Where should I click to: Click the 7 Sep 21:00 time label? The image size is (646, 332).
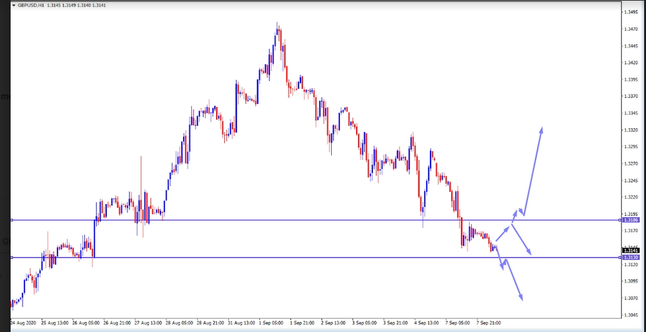click(488, 323)
